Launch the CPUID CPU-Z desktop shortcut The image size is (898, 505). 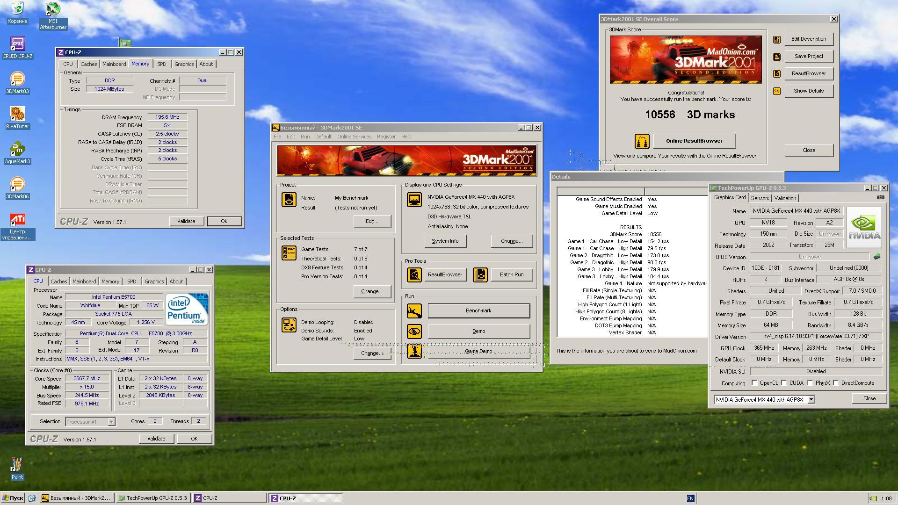pyautogui.click(x=17, y=48)
